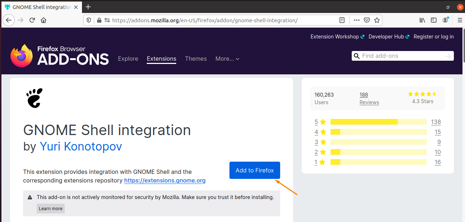465x222 pixels.
Task: Open the 188 reviews count link
Action: 364,95
